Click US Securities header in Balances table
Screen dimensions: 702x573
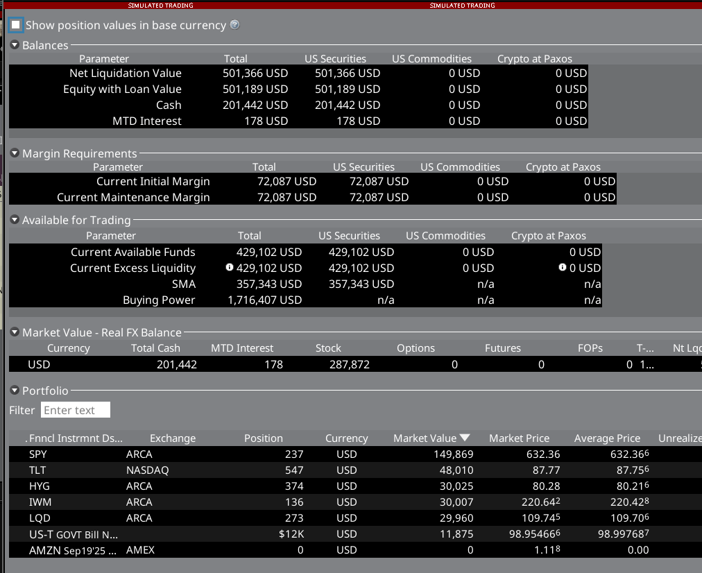click(x=335, y=59)
